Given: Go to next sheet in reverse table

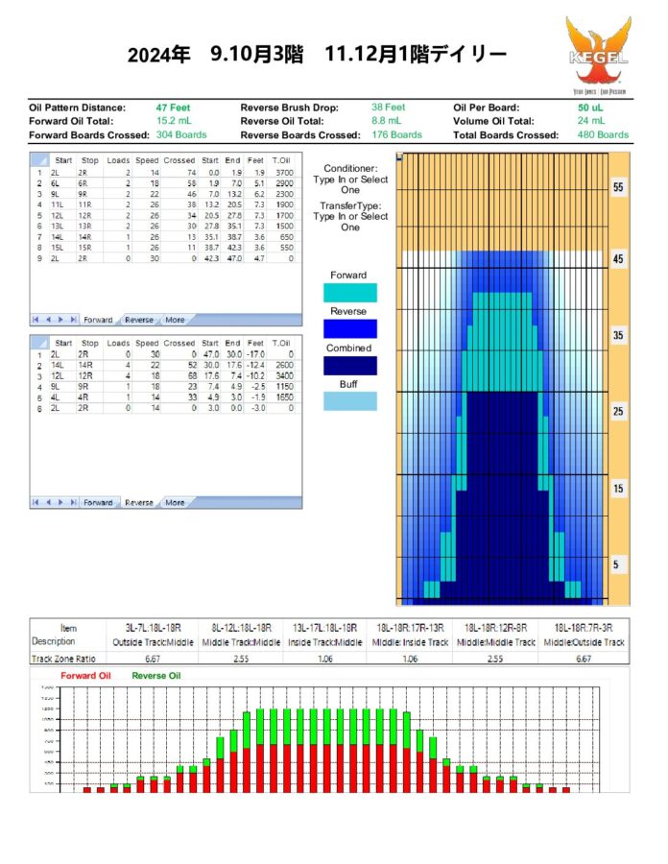Looking at the screenshot, I should coord(60,502).
